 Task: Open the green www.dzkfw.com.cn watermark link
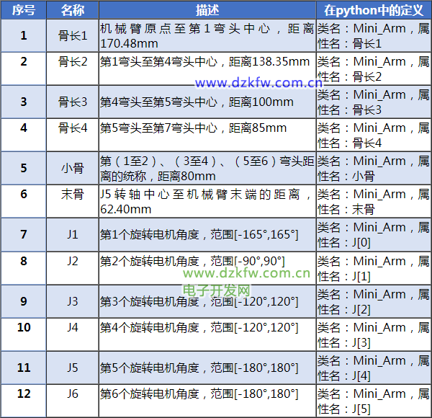[x=246, y=273]
